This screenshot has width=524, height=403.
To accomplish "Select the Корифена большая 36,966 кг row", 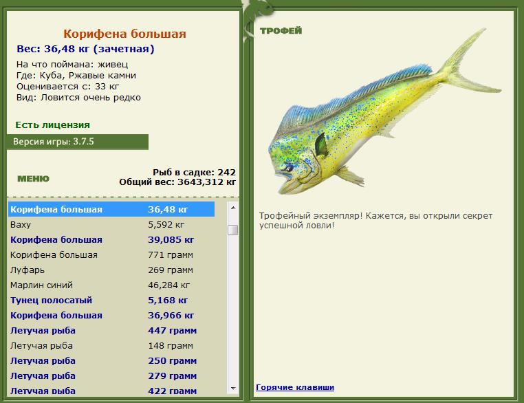I will [111, 316].
